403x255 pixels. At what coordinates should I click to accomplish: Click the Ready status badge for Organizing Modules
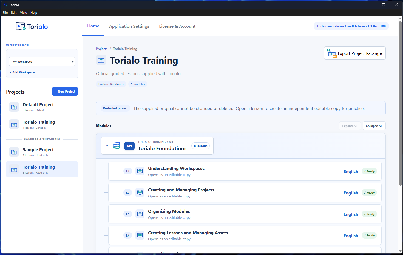click(369, 214)
